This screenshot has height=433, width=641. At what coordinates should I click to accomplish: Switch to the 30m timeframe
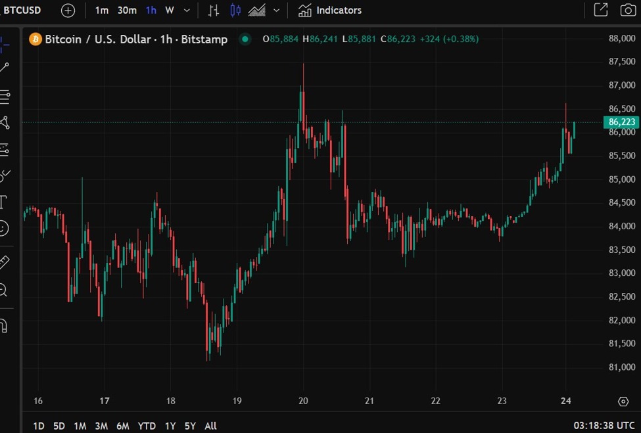point(126,10)
